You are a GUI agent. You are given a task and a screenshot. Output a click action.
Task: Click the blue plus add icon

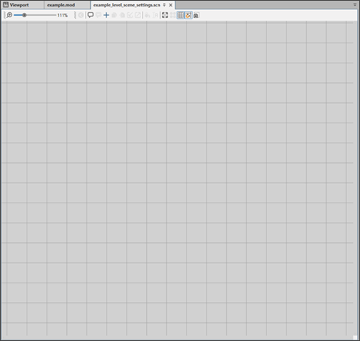[106, 15]
